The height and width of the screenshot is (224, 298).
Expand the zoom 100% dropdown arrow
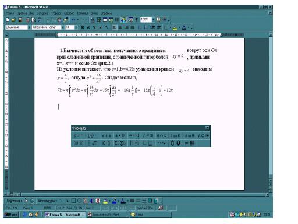click(x=153, y=20)
